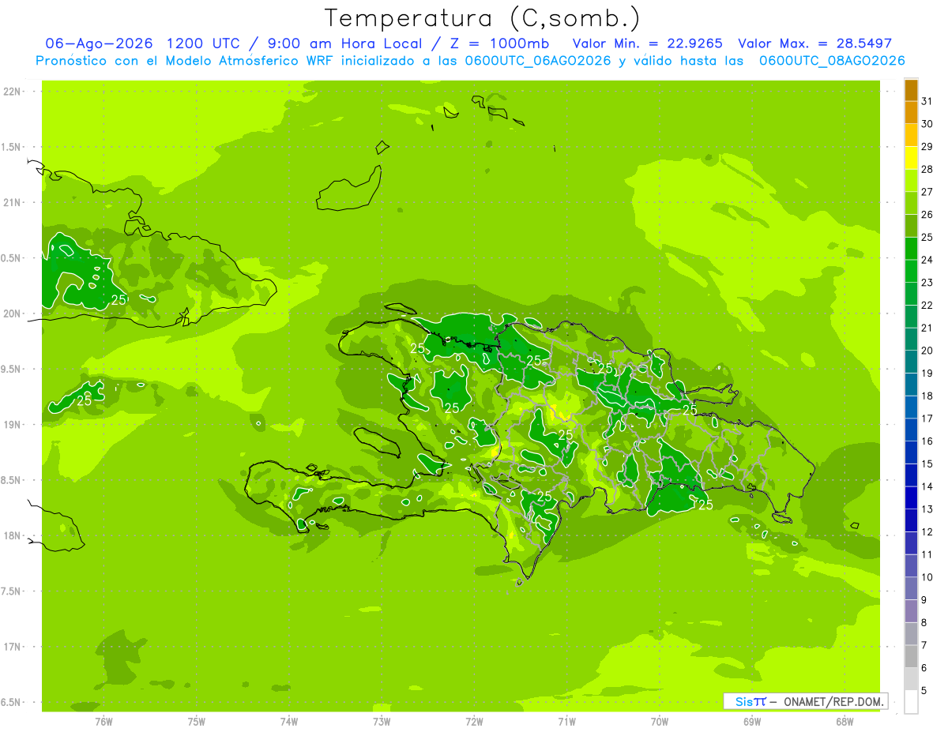Click the "68W" longitude label
Image resolution: width=948 pixels, height=732 pixels.
(845, 722)
